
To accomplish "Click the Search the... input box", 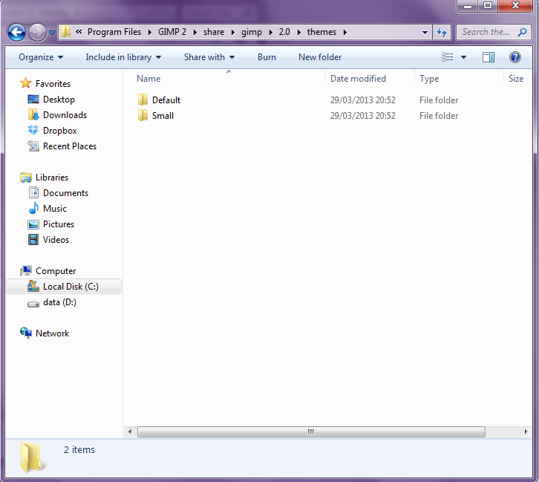I will (486, 32).
